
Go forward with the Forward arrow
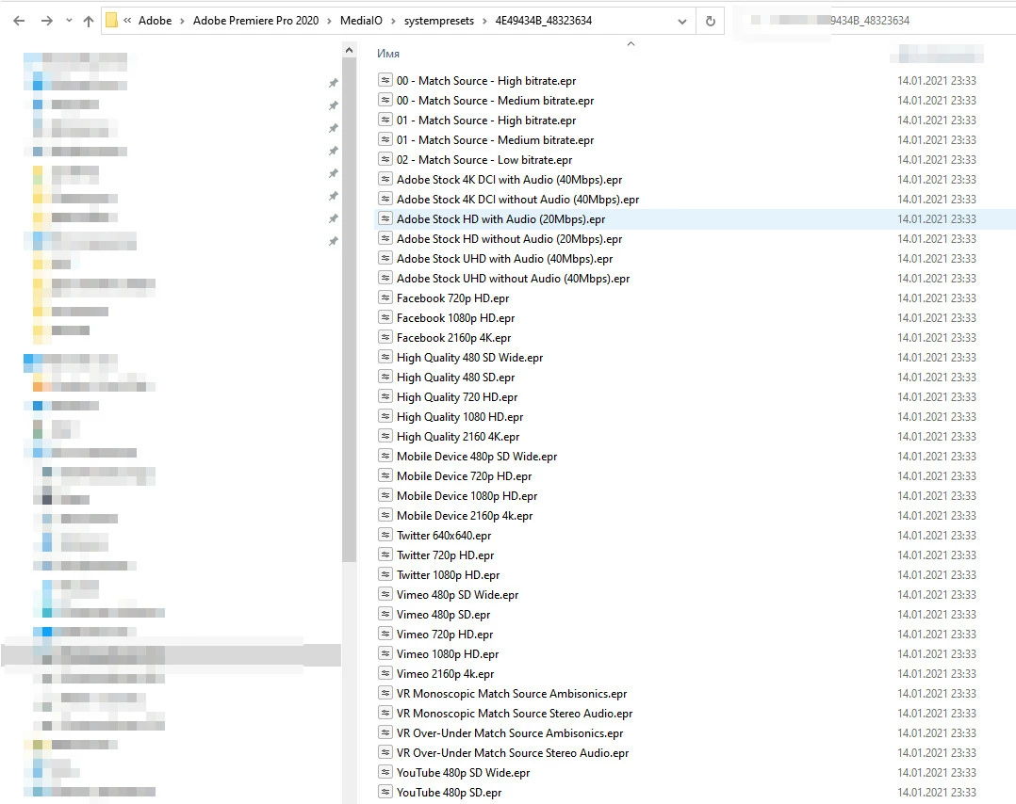coord(47,21)
